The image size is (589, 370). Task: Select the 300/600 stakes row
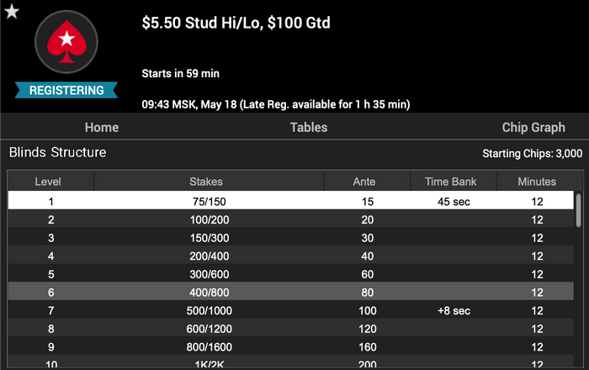click(x=291, y=273)
